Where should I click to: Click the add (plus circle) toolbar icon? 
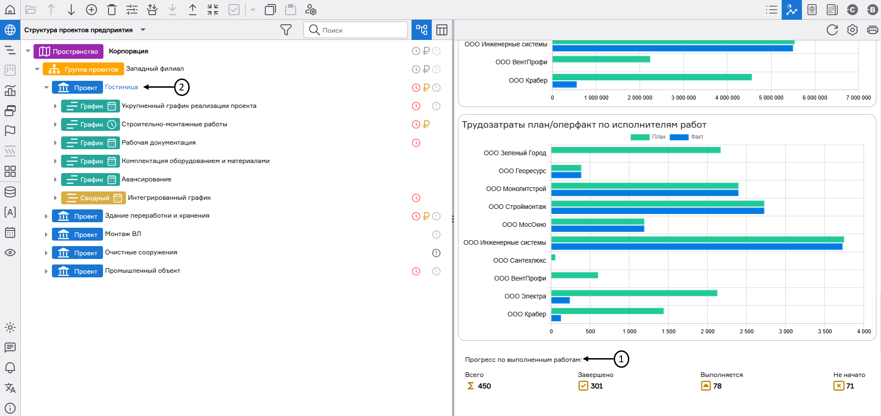pyautogui.click(x=91, y=10)
